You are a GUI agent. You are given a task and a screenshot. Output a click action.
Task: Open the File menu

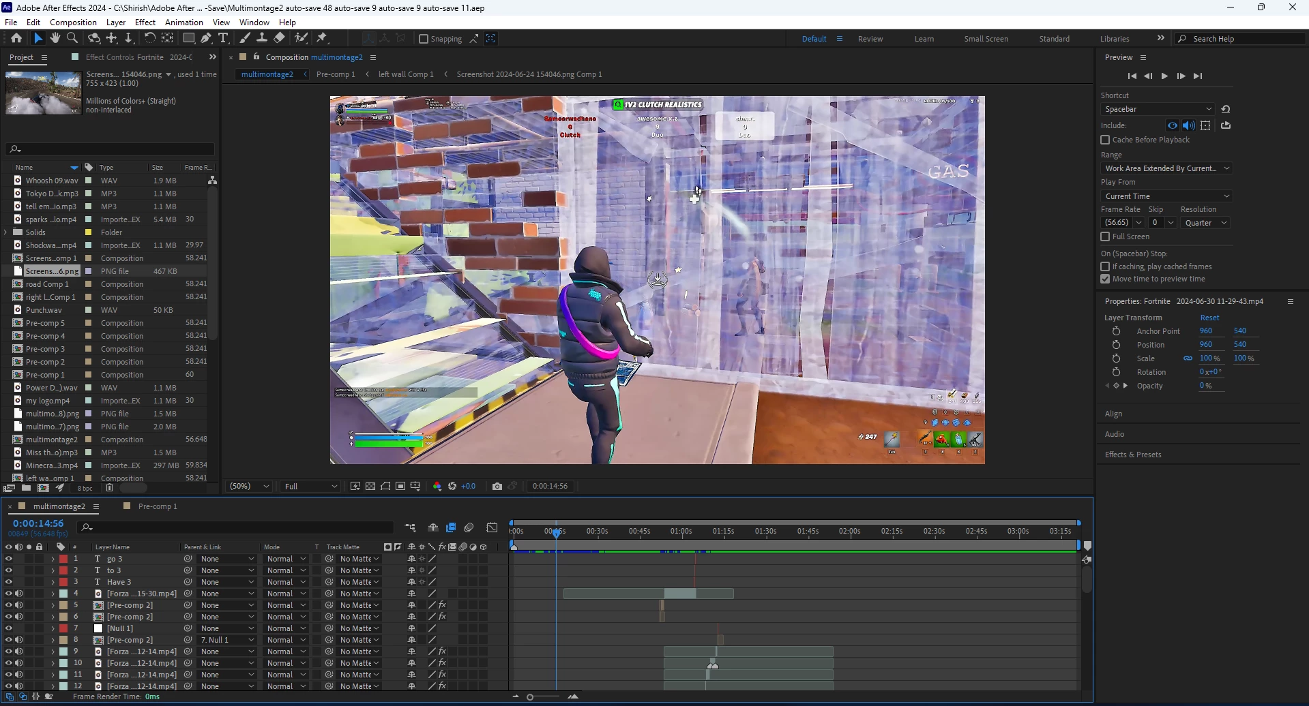pyautogui.click(x=11, y=22)
